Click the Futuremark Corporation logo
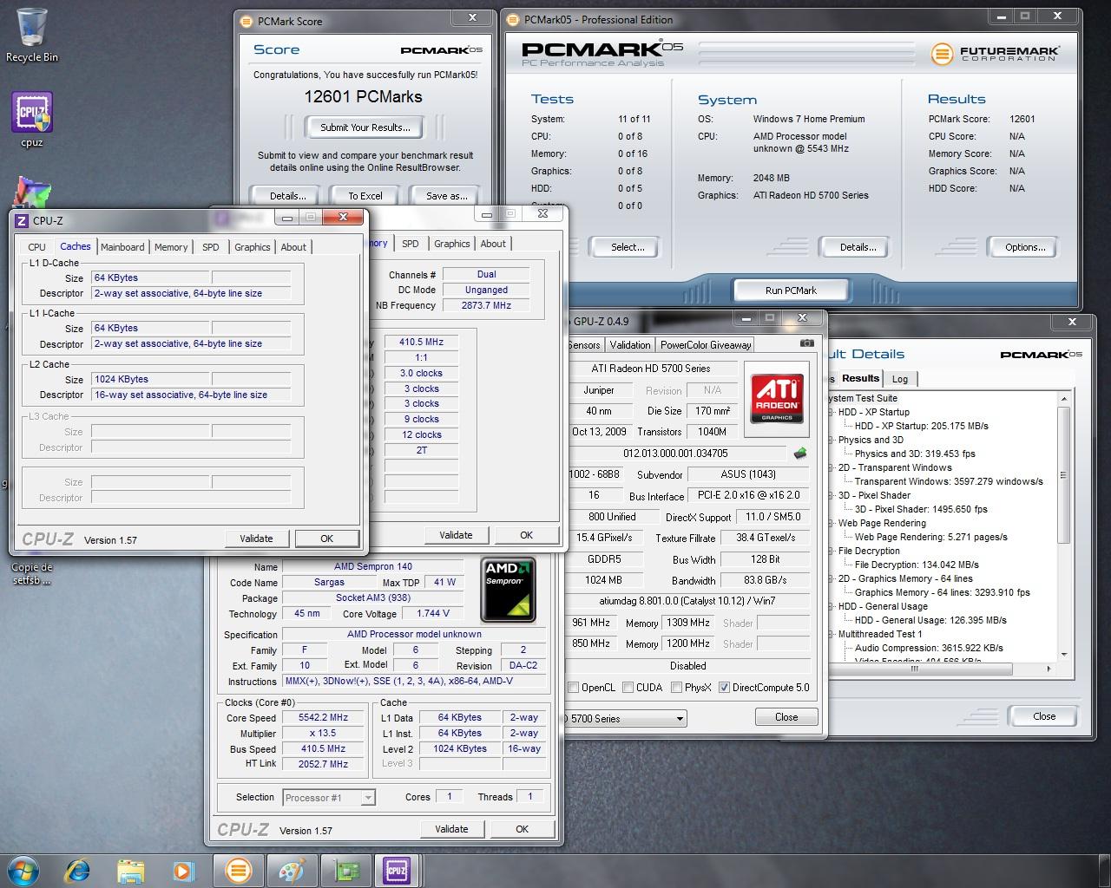 tap(995, 53)
